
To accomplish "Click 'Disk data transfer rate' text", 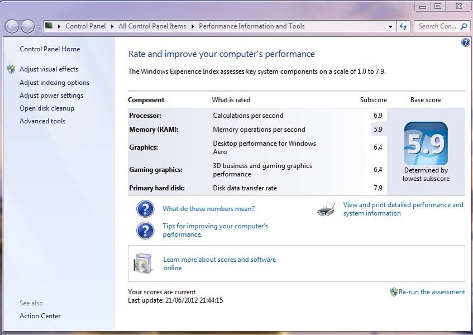I will click(245, 188).
